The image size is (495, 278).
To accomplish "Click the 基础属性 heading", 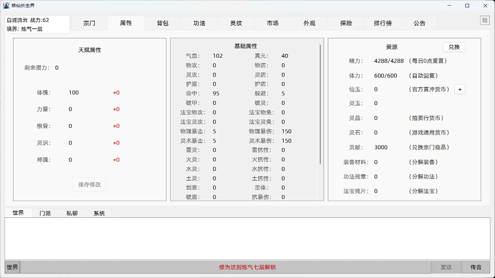I will point(246,46).
